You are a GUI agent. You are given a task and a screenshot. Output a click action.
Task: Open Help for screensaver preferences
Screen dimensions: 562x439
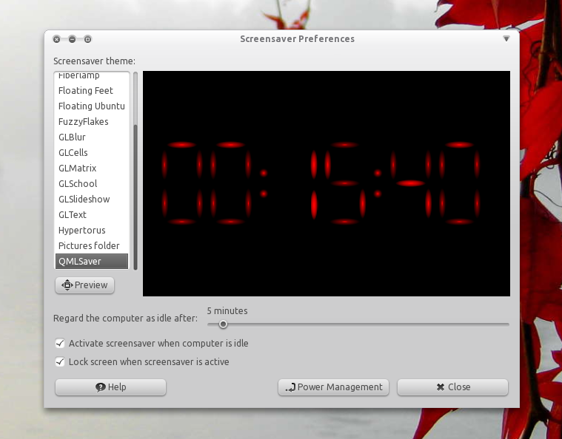coord(111,387)
